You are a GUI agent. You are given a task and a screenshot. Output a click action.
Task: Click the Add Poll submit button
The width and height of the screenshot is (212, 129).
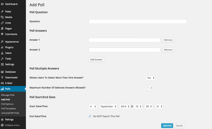(167, 126)
